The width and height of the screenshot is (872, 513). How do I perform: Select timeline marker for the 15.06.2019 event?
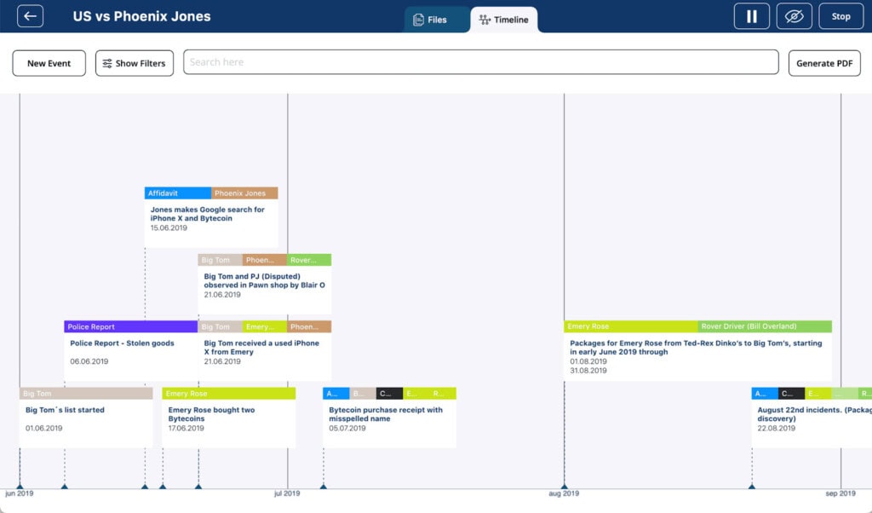(145, 487)
